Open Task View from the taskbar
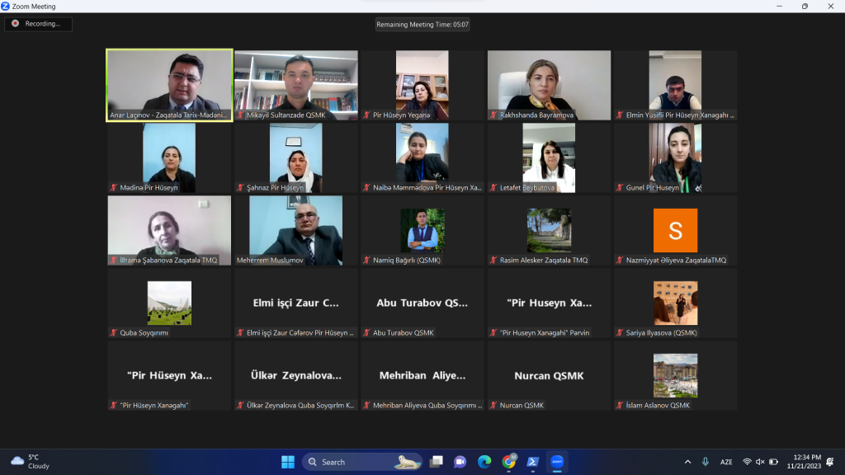 click(x=436, y=462)
